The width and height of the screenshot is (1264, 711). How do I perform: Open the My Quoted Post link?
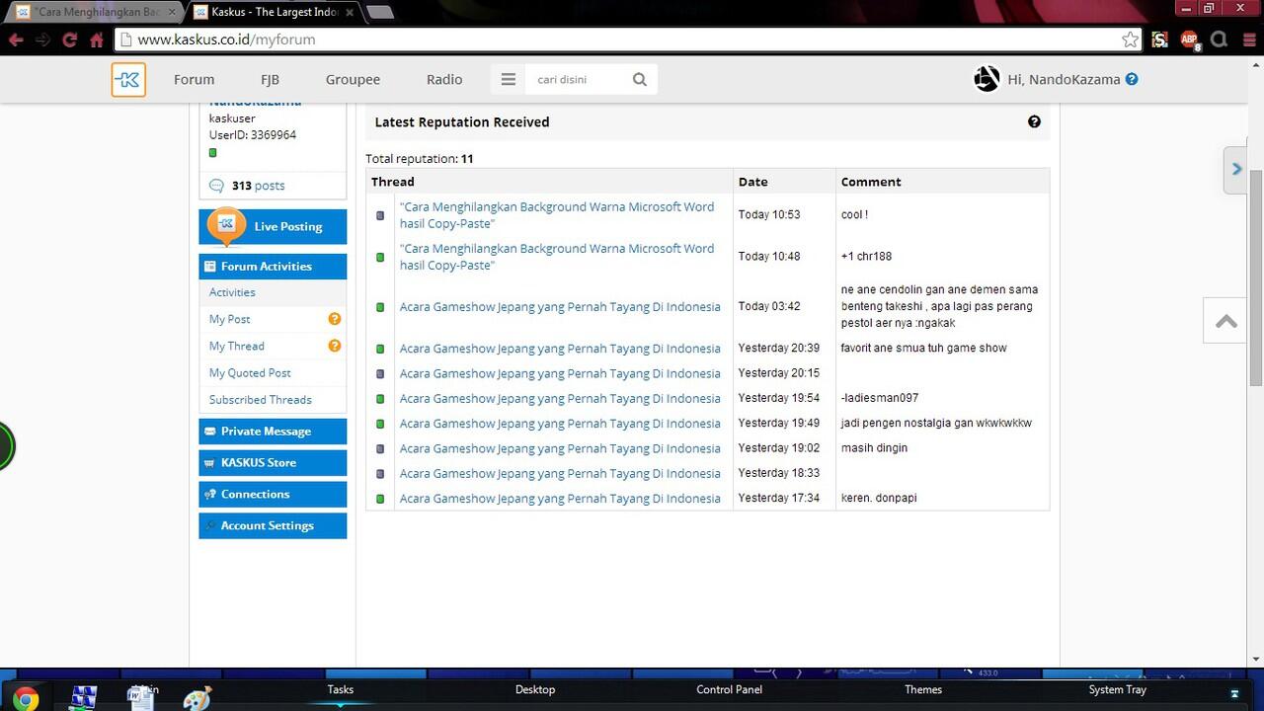click(x=250, y=372)
